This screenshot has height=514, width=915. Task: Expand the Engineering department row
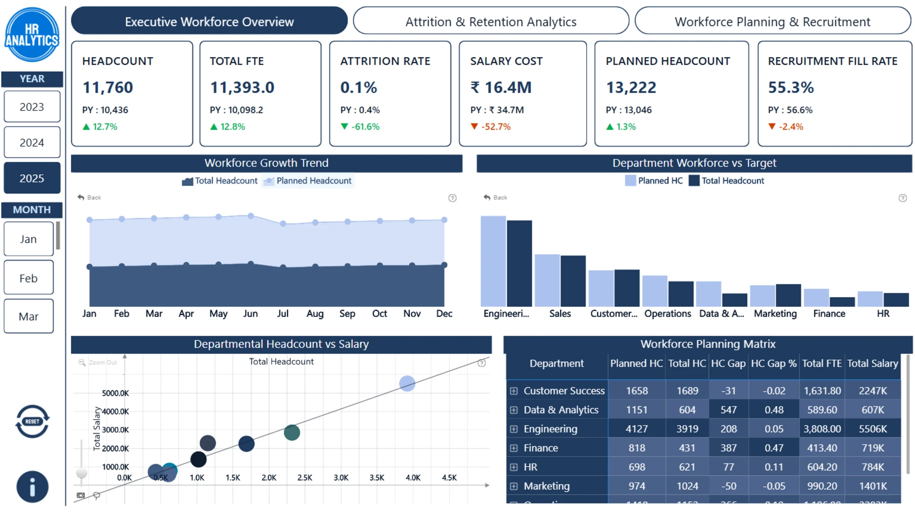pyautogui.click(x=514, y=429)
